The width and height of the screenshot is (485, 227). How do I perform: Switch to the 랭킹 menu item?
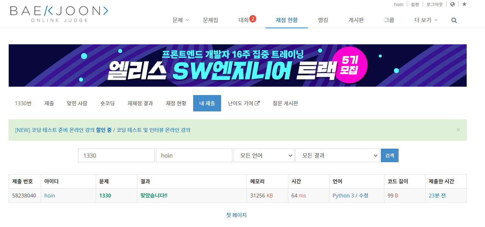pos(323,20)
